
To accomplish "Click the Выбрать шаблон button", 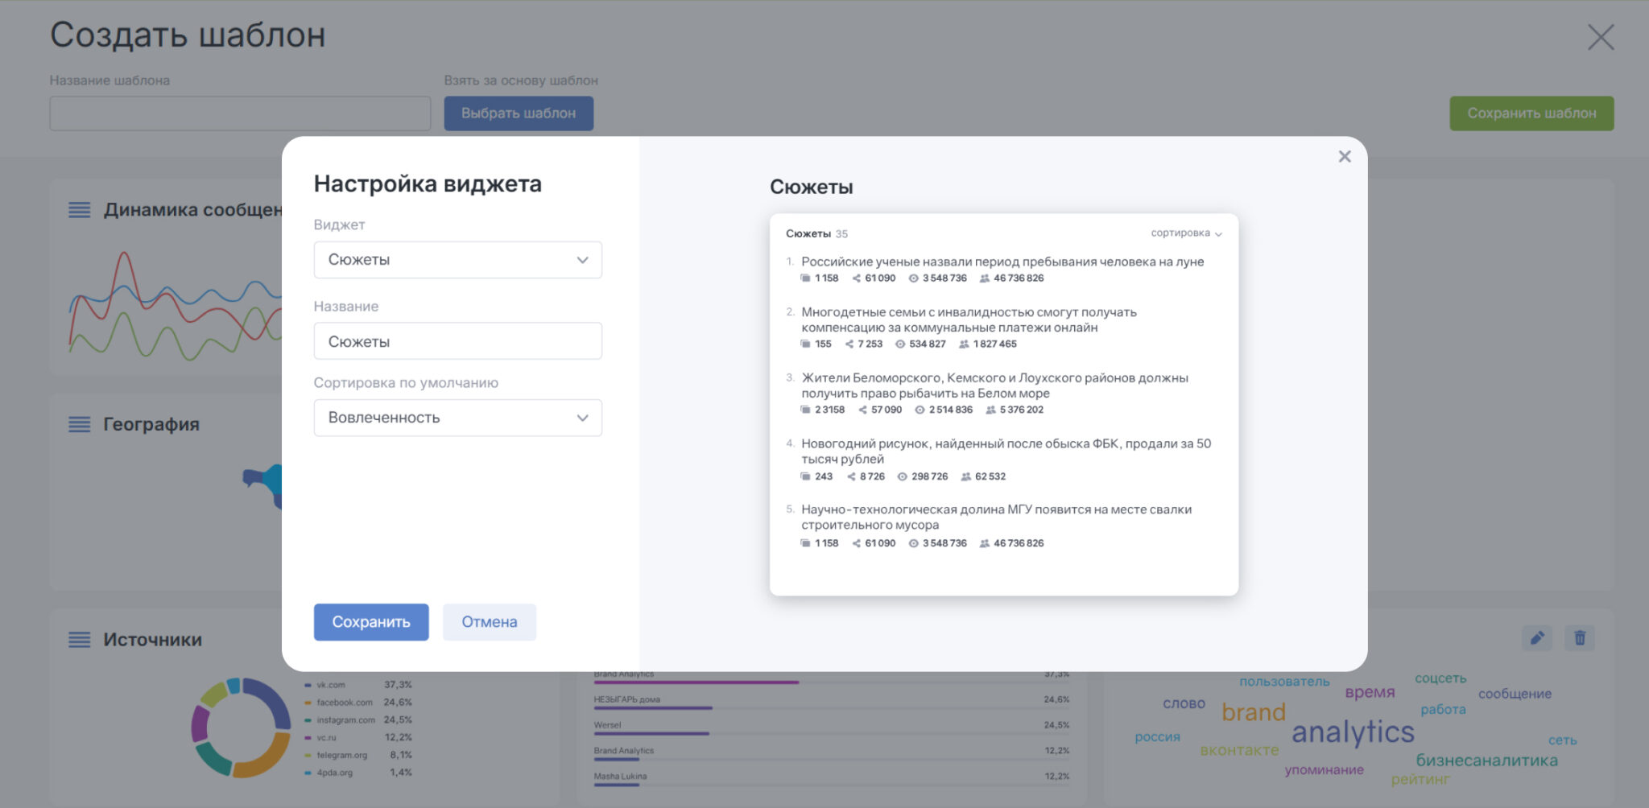I will tap(519, 113).
